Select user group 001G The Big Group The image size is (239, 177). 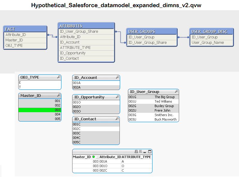coord(153,97)
